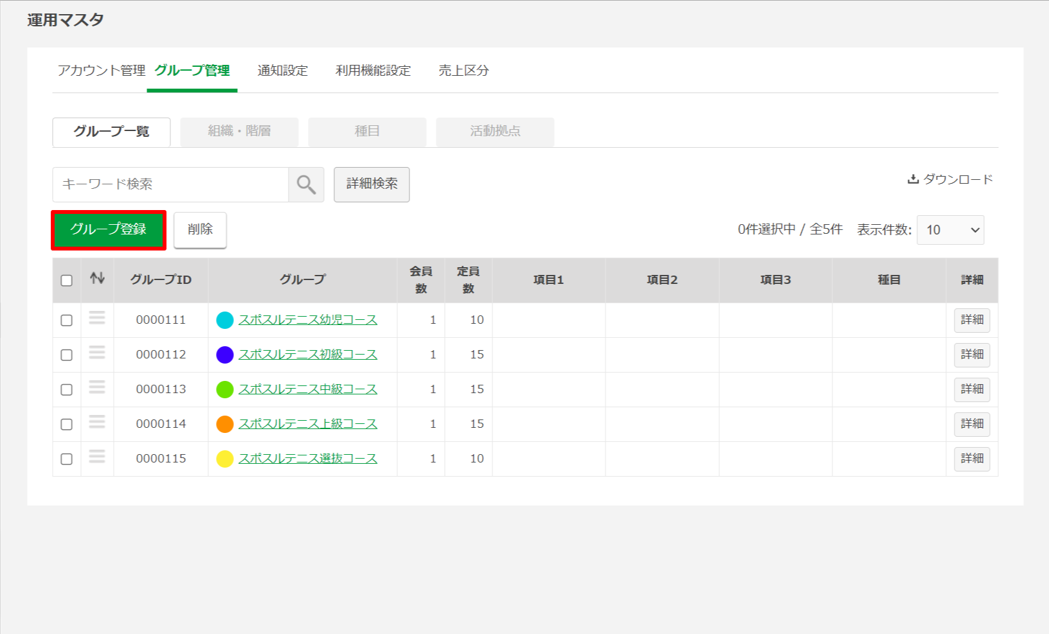Check the box for group 0000114
Image resolution: width=1049 pixels, height=634 pixels.
pos(67,425)
